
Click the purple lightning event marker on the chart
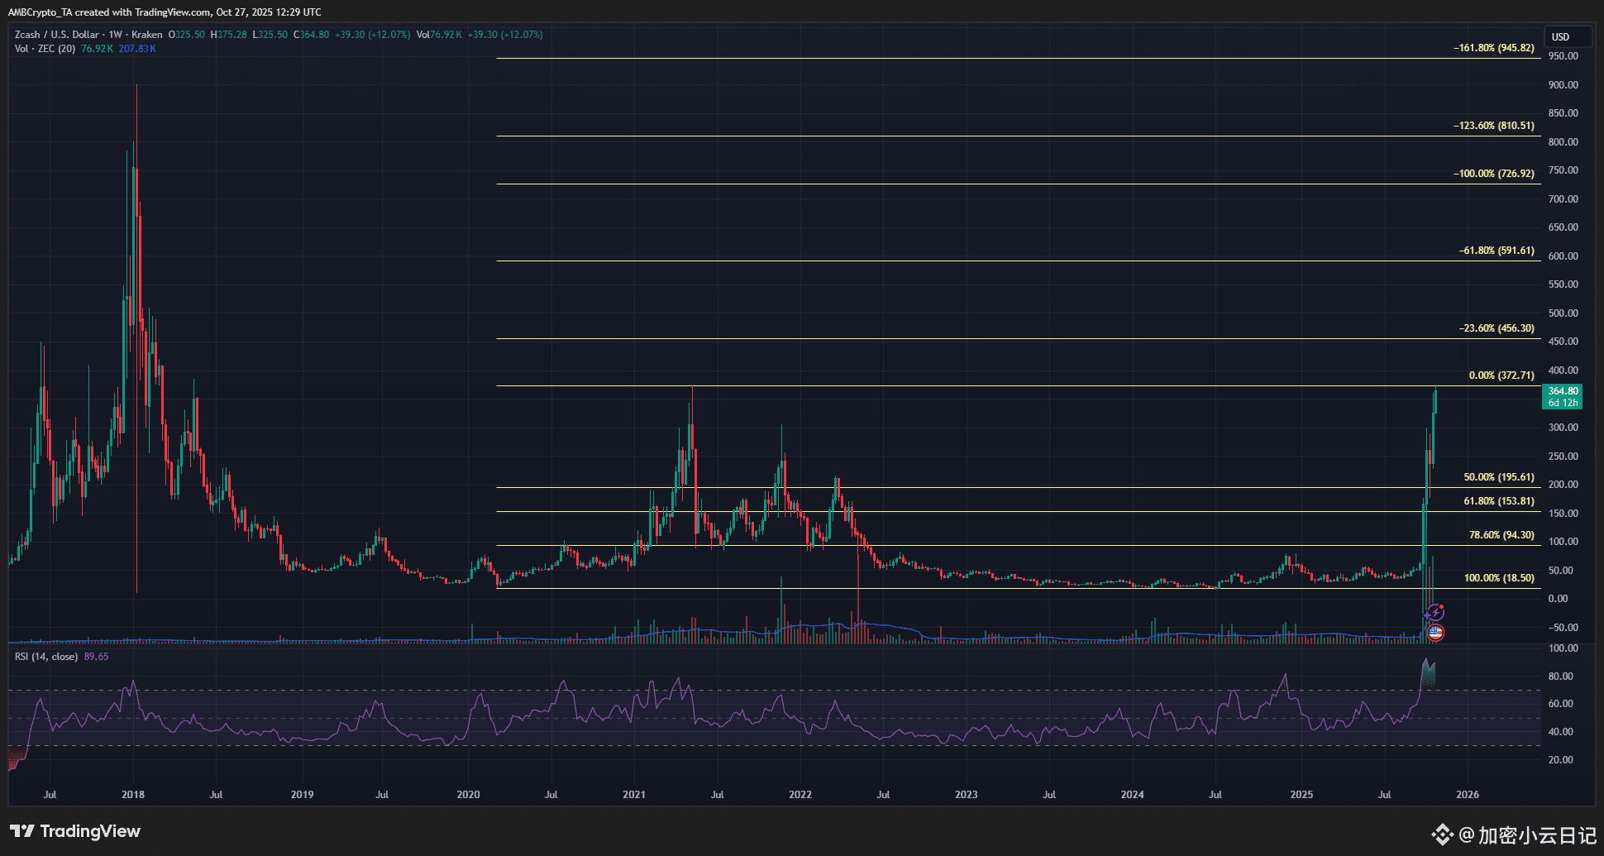[1436, 612]
